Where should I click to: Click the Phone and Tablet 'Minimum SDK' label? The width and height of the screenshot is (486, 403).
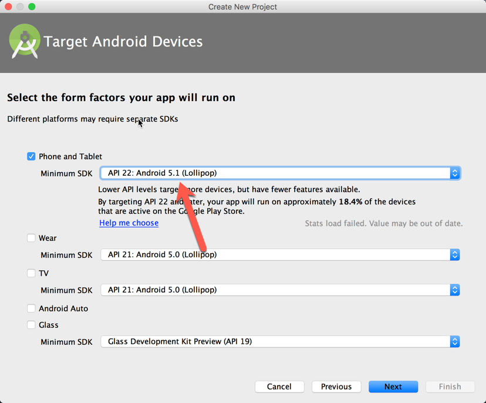click(66, 173)
